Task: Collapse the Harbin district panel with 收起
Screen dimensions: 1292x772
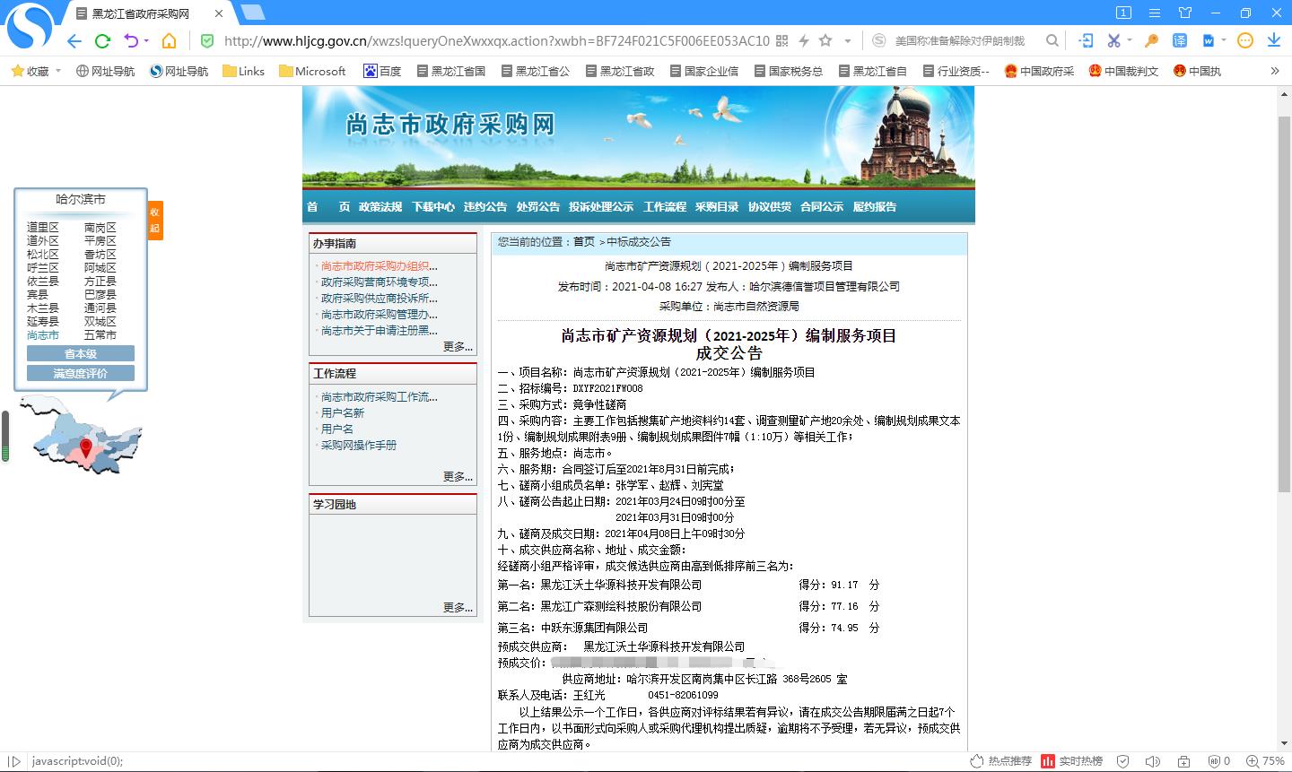Action: point(155,220)
